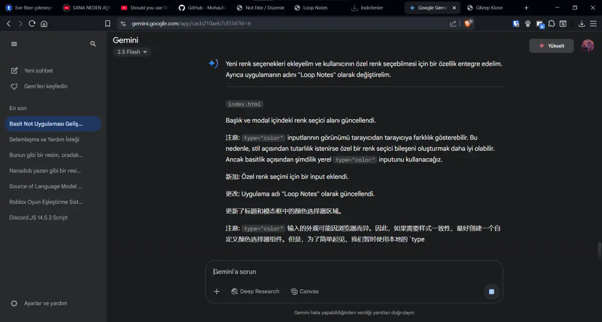The height and width of the screenshot is (322, 602).
Task: Click the Yükselt upgrade button
Action: pyautogui.click(x=551, y=46)
